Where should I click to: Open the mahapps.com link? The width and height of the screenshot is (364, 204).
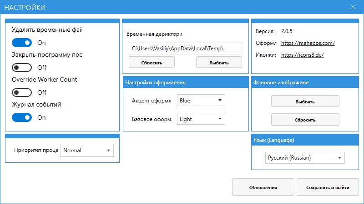click(x=308, y=43)
